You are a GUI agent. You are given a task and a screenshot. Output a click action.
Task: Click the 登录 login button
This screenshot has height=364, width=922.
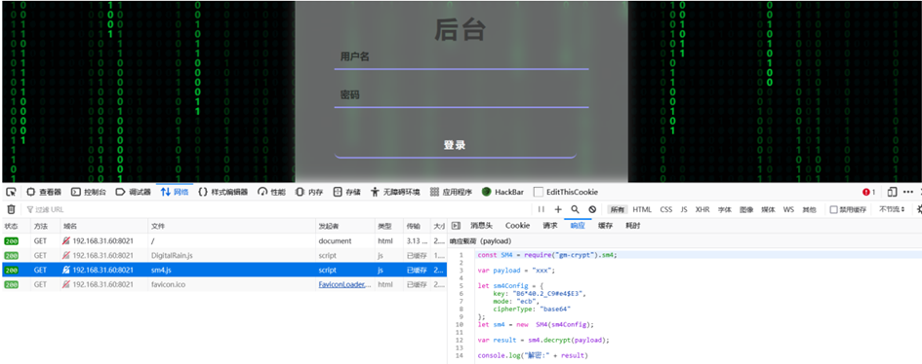pyautogui.click(x=455, y=145)
